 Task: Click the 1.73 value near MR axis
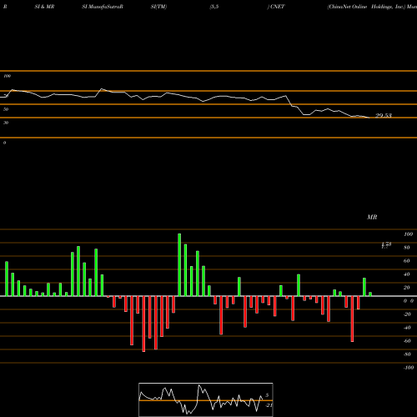click(x=386, y=245)
